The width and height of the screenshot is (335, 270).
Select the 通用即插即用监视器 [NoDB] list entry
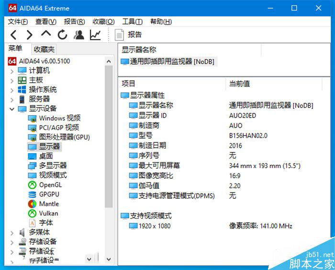tap(169, 62)
